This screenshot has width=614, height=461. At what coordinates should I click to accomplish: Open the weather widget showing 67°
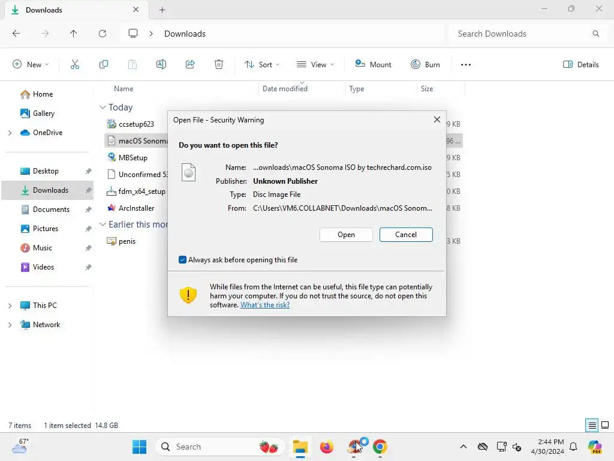20,446
